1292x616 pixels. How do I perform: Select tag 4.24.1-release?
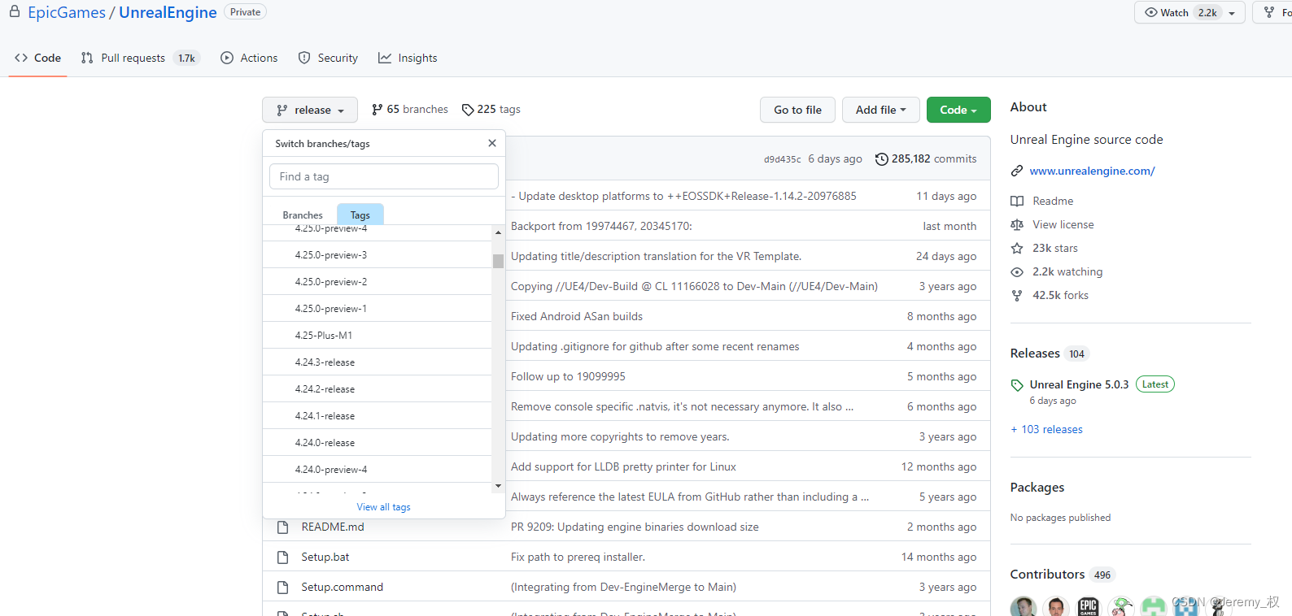(x=378, y=416)
